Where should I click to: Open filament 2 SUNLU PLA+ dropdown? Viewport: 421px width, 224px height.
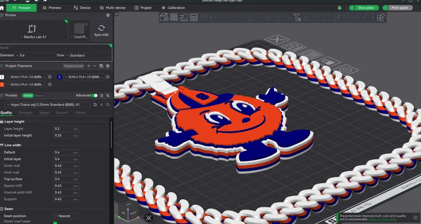point(84,77)
